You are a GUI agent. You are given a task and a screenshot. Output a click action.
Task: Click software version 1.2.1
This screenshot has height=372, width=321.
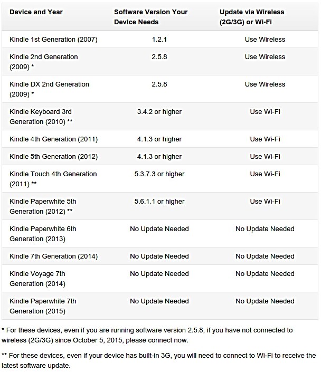pos(159,40)
